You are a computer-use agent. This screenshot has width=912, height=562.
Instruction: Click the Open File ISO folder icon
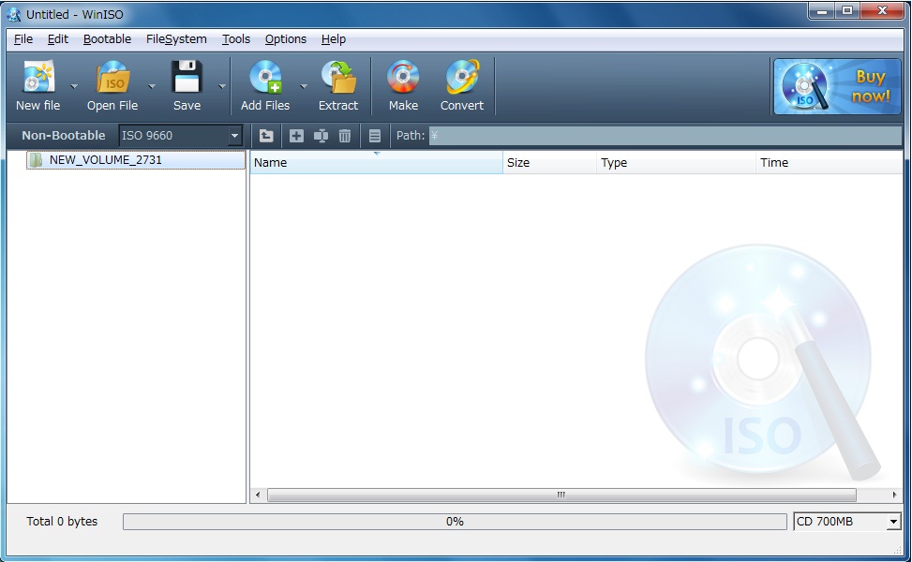click(112, 78)
